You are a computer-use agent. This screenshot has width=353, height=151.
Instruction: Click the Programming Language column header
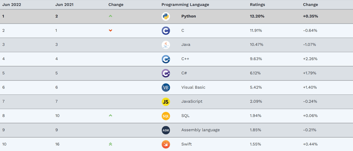tap(185, 5)
